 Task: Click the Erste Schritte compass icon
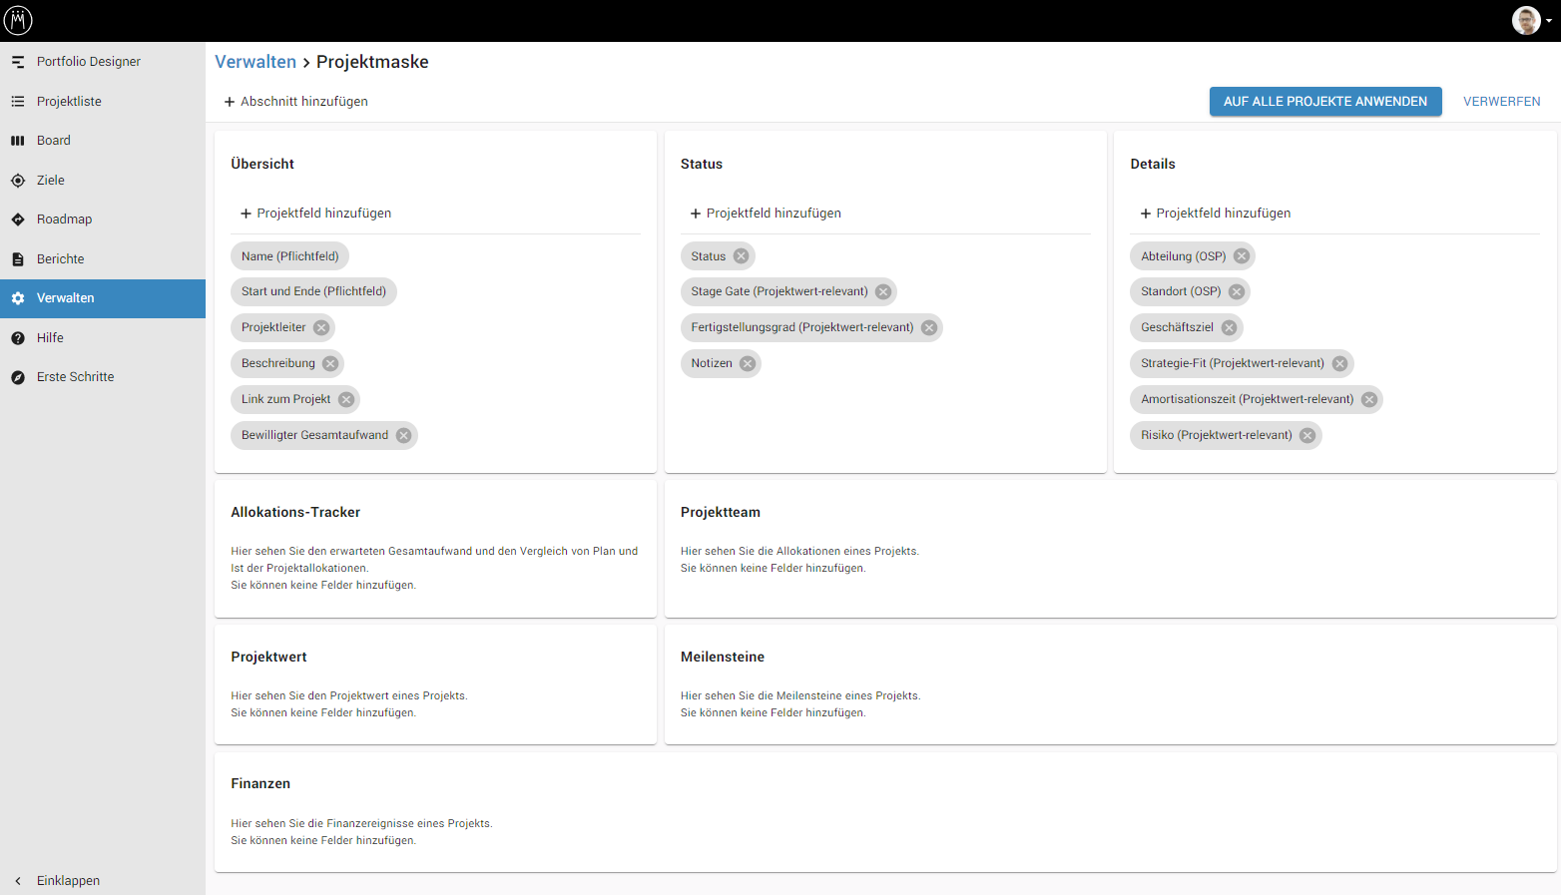point(18,377)
